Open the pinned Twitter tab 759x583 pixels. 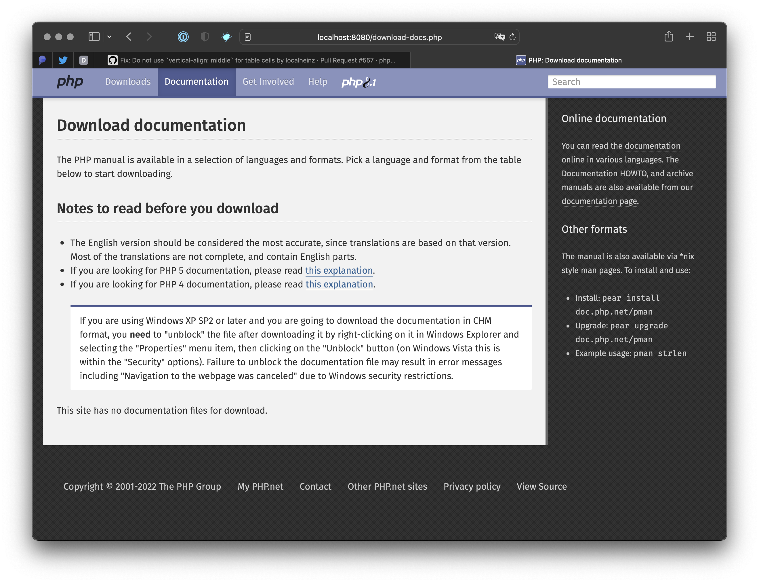(x=63, y=60)
